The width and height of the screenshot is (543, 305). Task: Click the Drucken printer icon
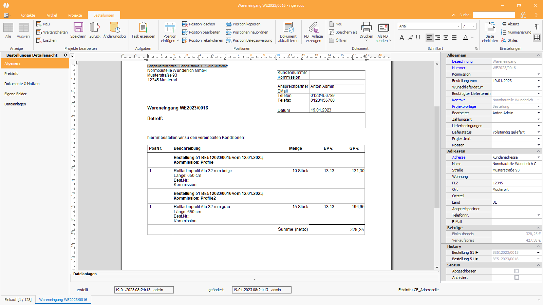[x=367, y=27]
